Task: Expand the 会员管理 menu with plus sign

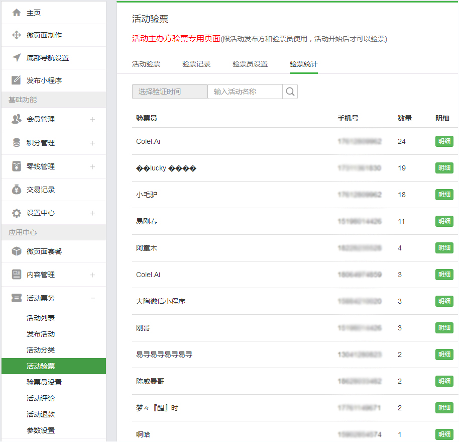Action: [x=92, y=119]
